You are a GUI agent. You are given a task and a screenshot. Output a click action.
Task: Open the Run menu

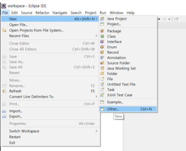[x=103, y=13]
